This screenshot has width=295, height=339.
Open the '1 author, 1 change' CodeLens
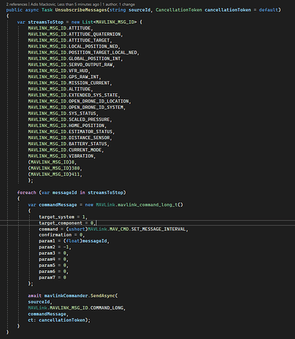click(x=119, y=4)
